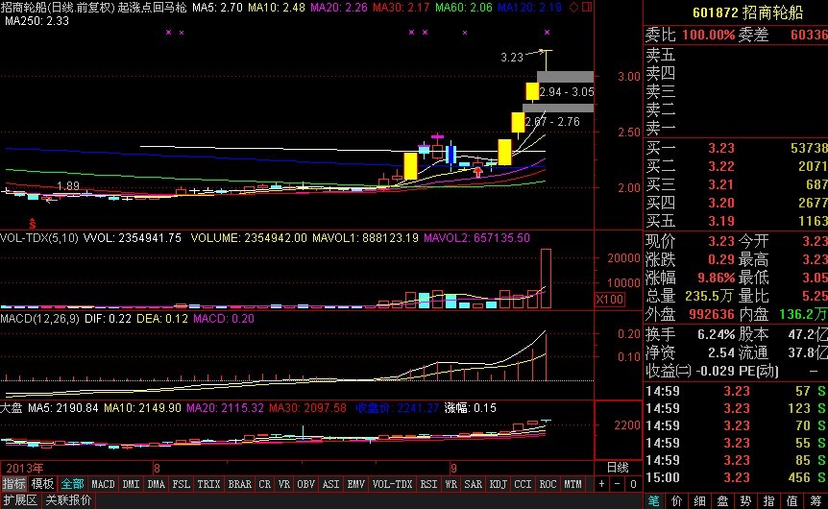828x509 pixels.
Task: Click the red up arrow marker on chart
Action: click(477, 172)
